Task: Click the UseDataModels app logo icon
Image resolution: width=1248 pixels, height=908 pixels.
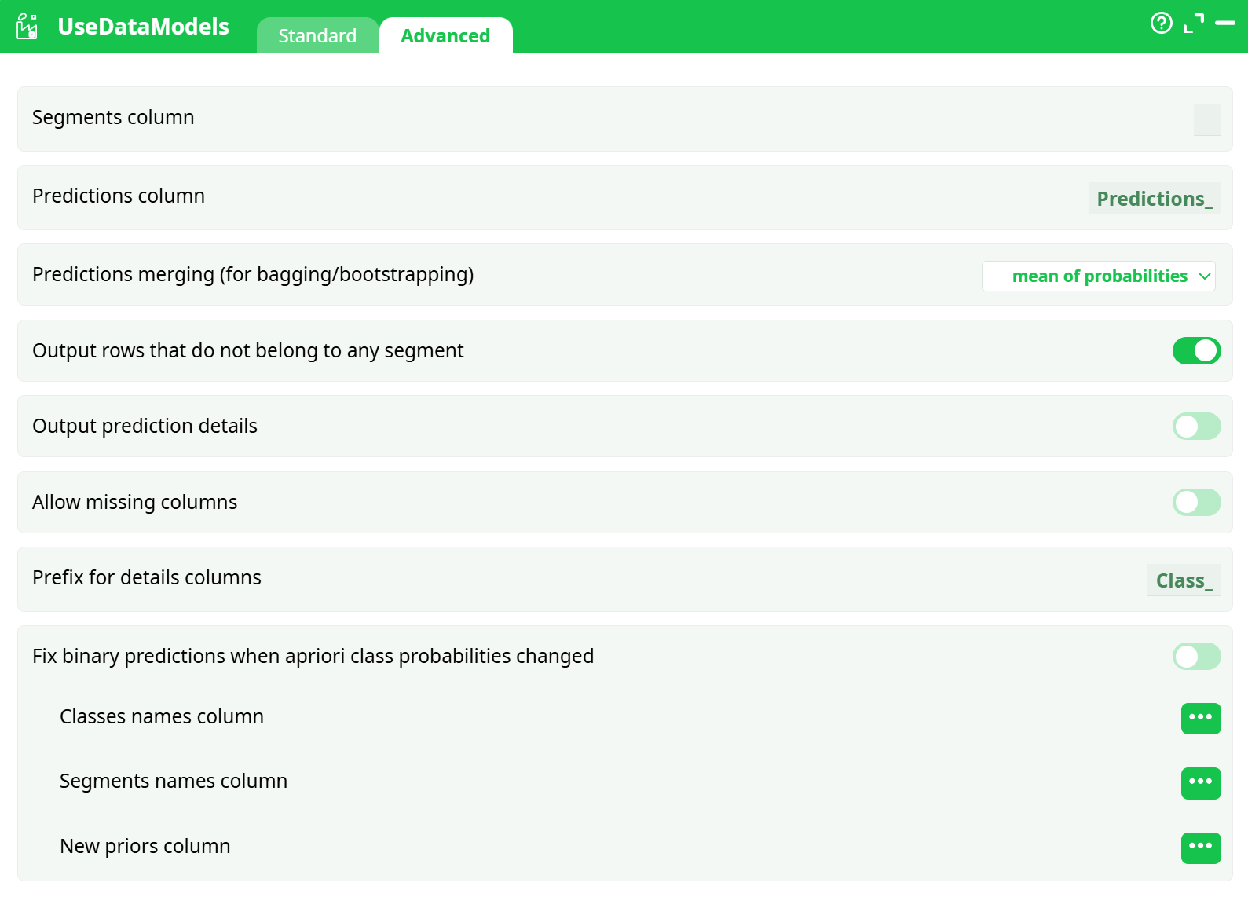Action: 27,27
